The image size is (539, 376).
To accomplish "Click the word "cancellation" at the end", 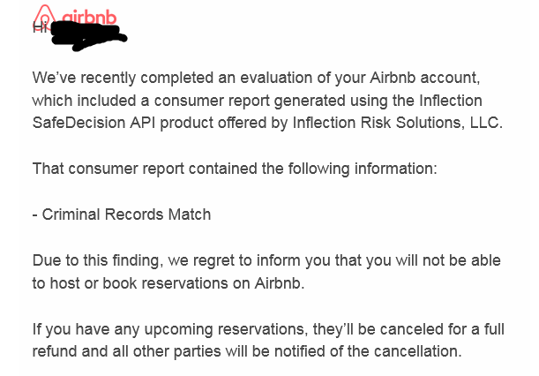I will [x=415, y=351].
